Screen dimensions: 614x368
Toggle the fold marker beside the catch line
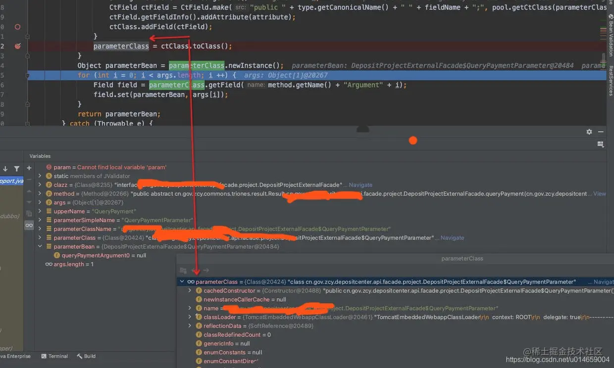(x=27, y=124)
